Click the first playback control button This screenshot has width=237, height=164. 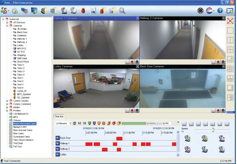pyautogui.click(x=184, y=124)
